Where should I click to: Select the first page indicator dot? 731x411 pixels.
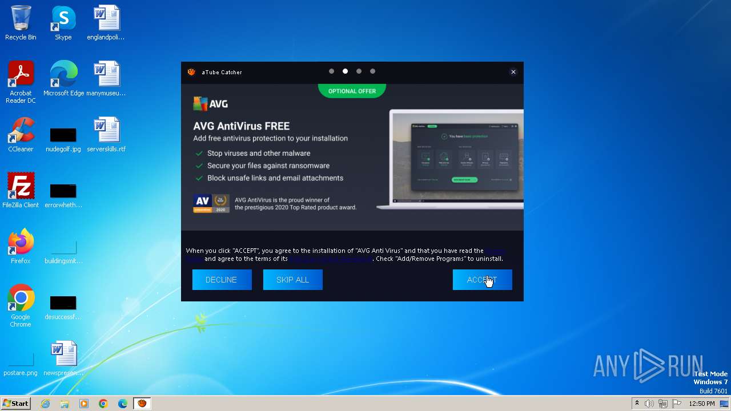coord(331,71)
